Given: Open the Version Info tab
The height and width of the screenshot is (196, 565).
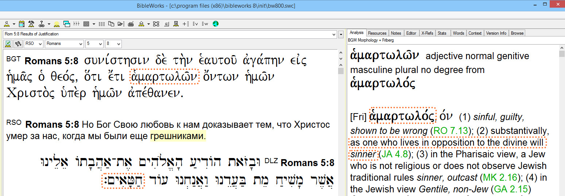Looking at the screenshot, I should tap(496, 33).
